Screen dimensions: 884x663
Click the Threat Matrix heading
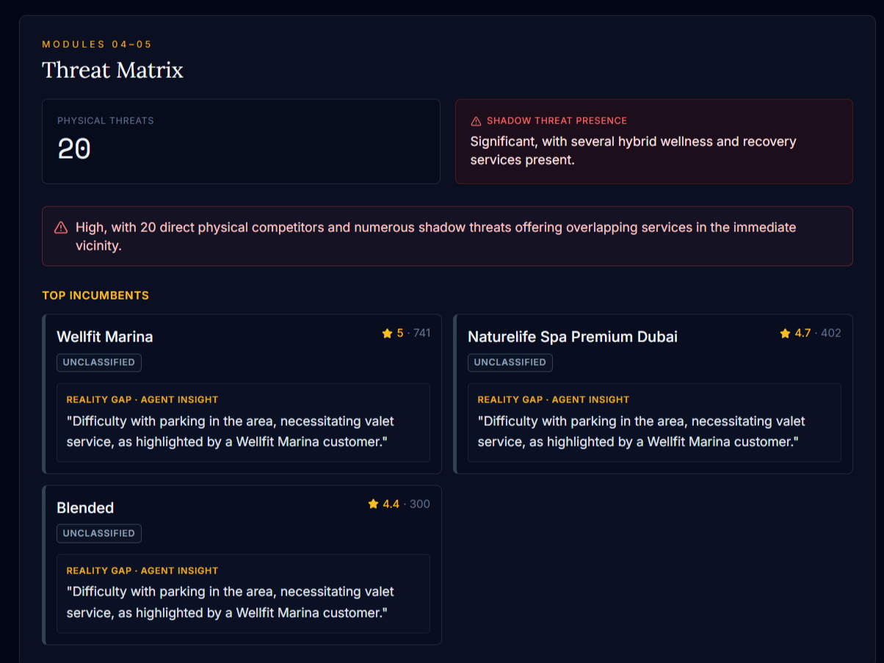coord(112,70)
